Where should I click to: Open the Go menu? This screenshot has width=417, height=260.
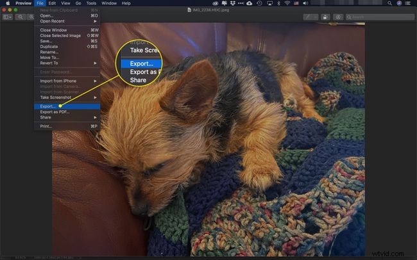point(78,3)
